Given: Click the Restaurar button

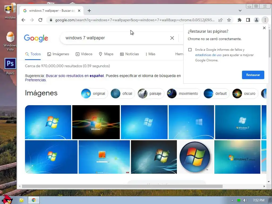Looking at the screenshot, I should pos(253,75).
